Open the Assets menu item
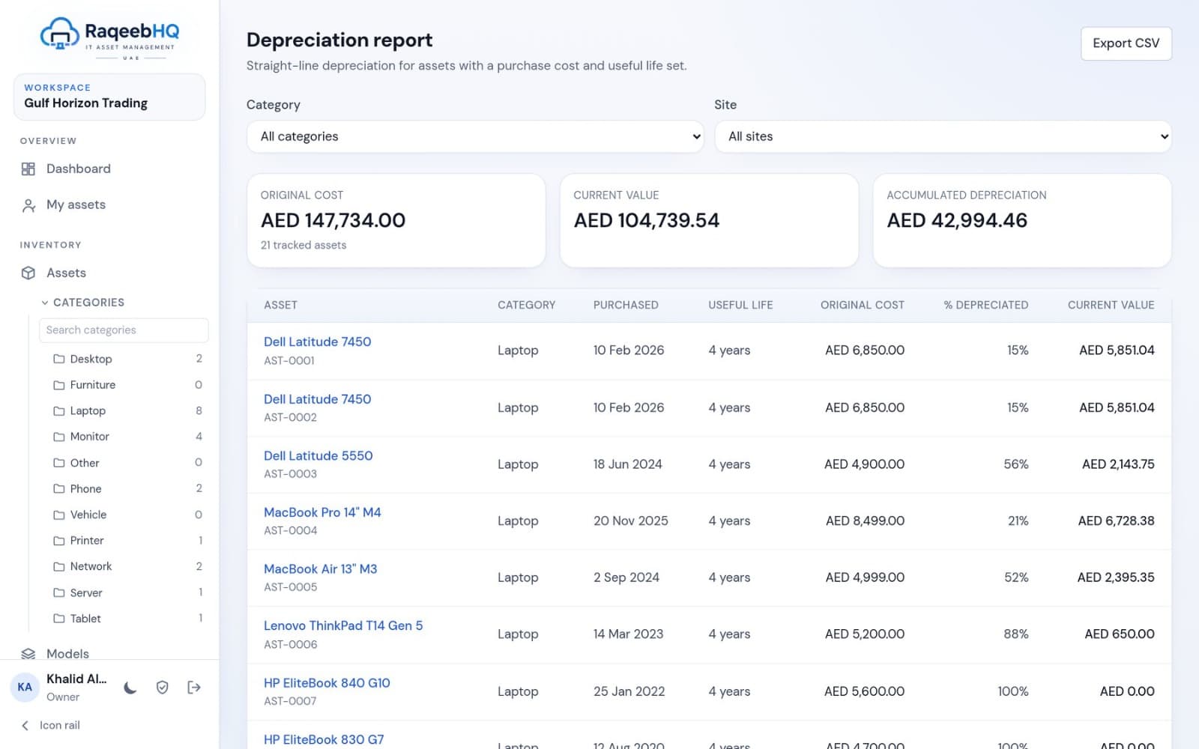 coord(109,273)
